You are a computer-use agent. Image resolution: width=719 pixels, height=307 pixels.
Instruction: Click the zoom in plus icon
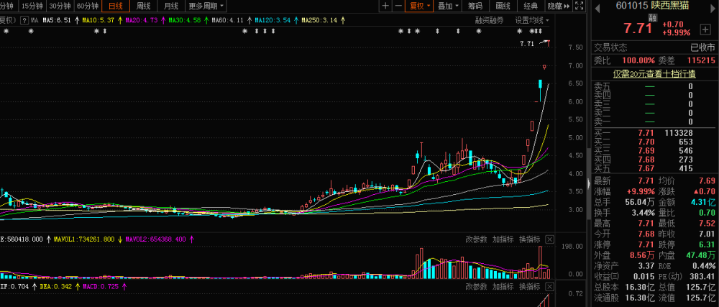pyautogui.click(x=385, y=6)
